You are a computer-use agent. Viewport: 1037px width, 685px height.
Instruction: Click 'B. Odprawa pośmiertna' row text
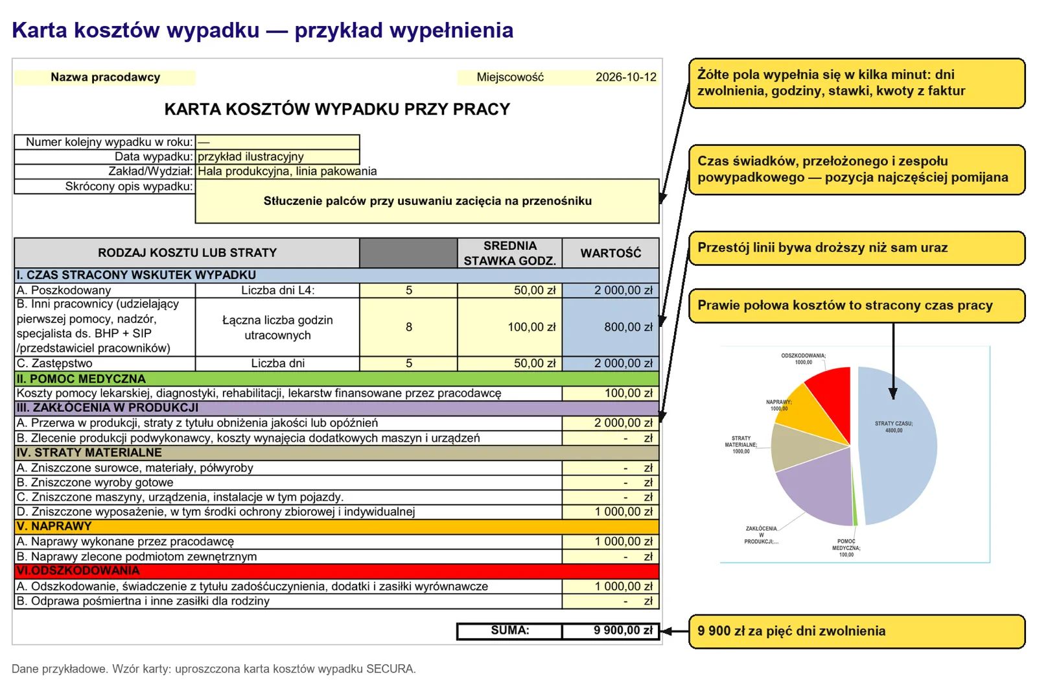[143, 601]
